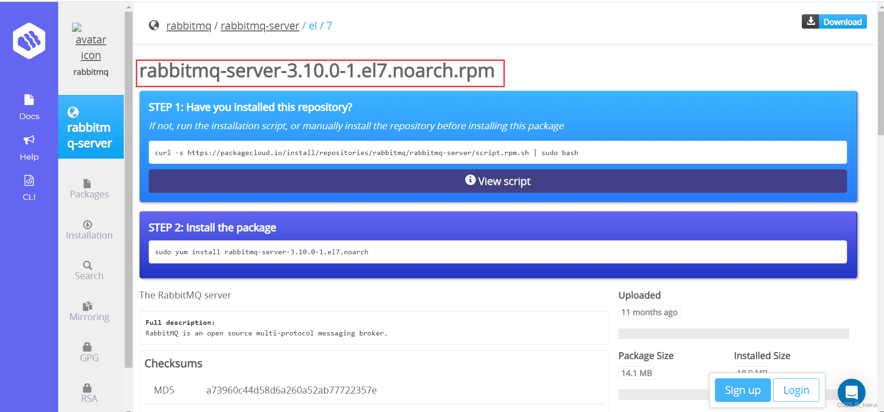Open the chat support bubble icon
The height and width of the screenshot is (412, 884).
coord(852,393)
